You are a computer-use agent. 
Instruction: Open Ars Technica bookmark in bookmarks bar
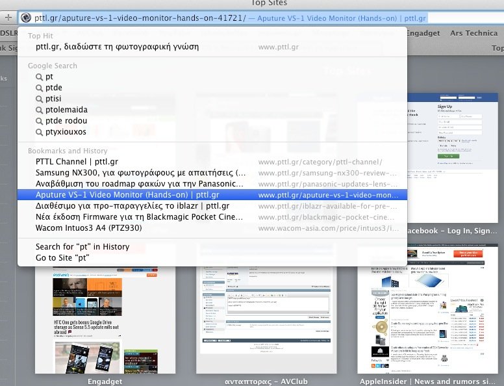point(473,33)
